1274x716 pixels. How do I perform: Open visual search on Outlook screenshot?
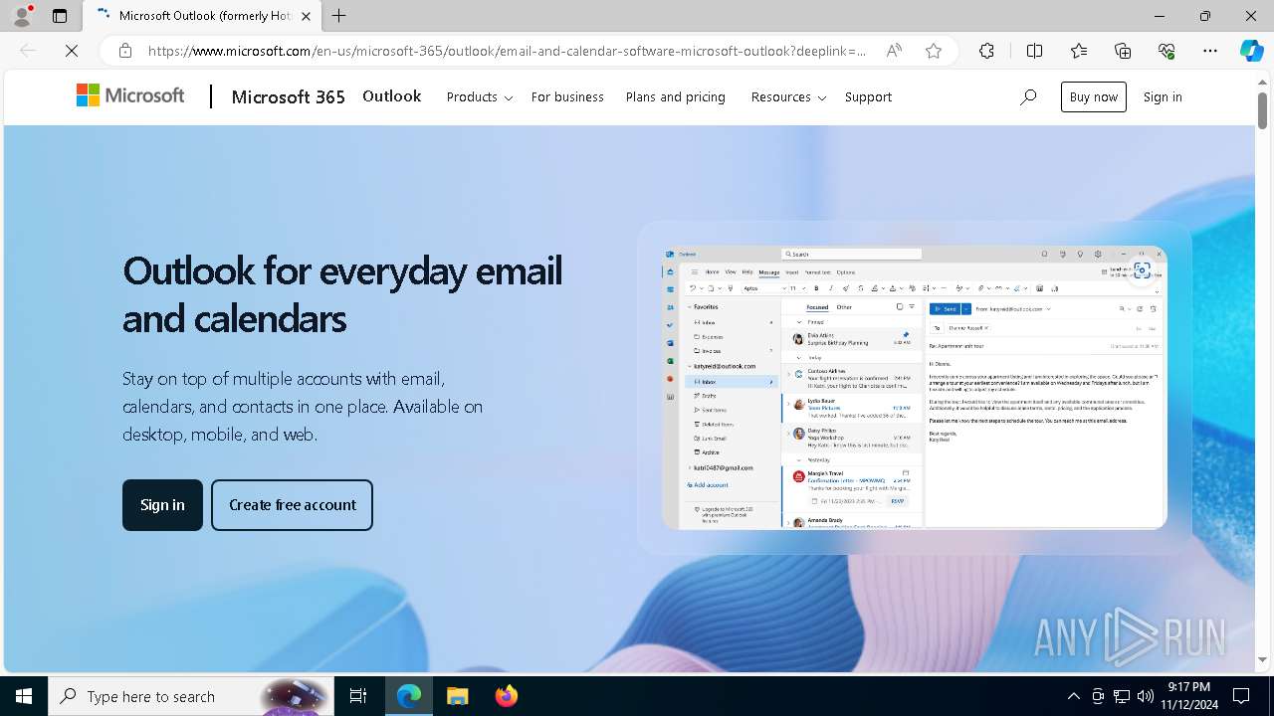tap(1142, 270)
